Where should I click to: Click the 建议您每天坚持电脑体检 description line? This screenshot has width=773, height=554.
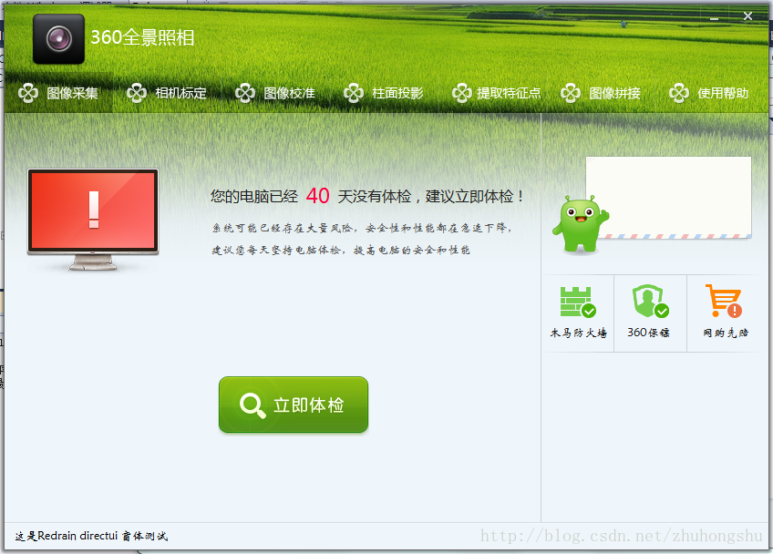[341, 250]
